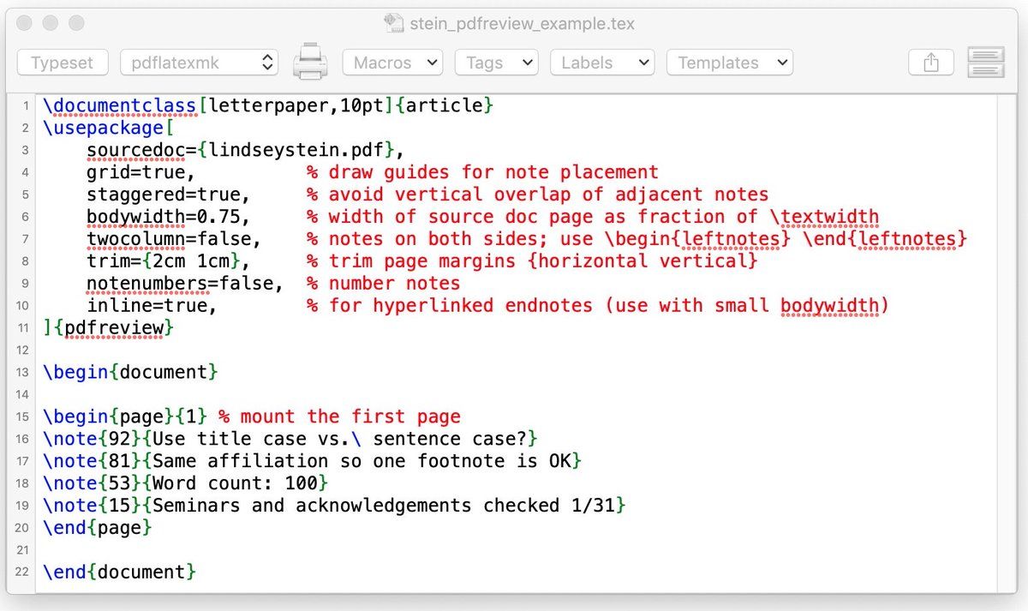Place cursor in lindseystein.pdf filename

(x=296, y=150)
